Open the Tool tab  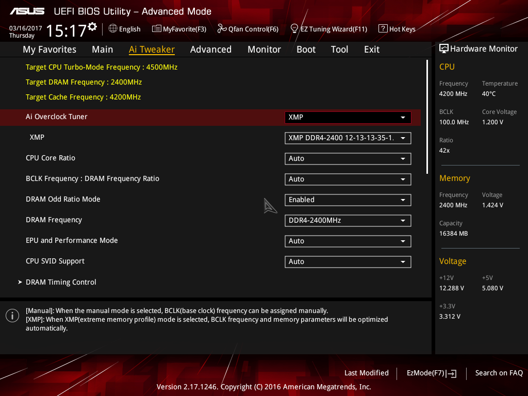click(339, 49)
